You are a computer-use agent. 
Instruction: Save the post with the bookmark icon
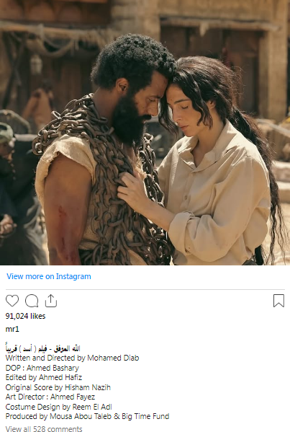(278, 301)
